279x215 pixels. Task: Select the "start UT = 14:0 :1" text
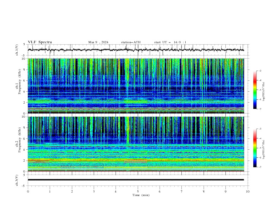[x=170, y=42]
